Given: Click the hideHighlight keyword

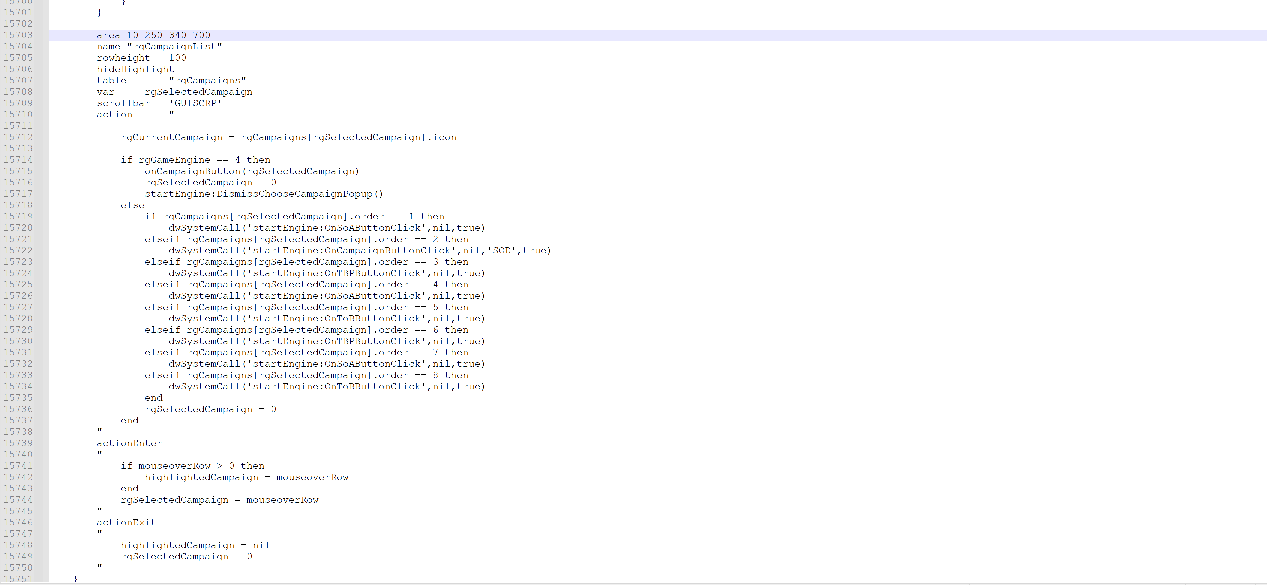Looking at the screenshot, I should tap(135, 69).
